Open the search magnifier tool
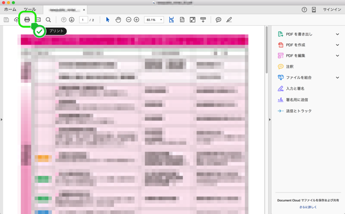Viewport: 345px width, 214px height. [48, 20]
